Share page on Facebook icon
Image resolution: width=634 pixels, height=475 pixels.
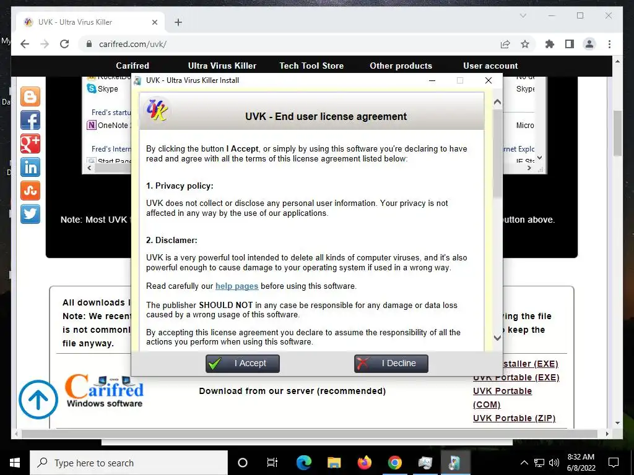pos(30,121)
